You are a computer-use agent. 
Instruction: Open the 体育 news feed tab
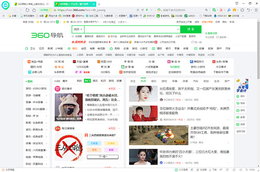tap(185, 81)
